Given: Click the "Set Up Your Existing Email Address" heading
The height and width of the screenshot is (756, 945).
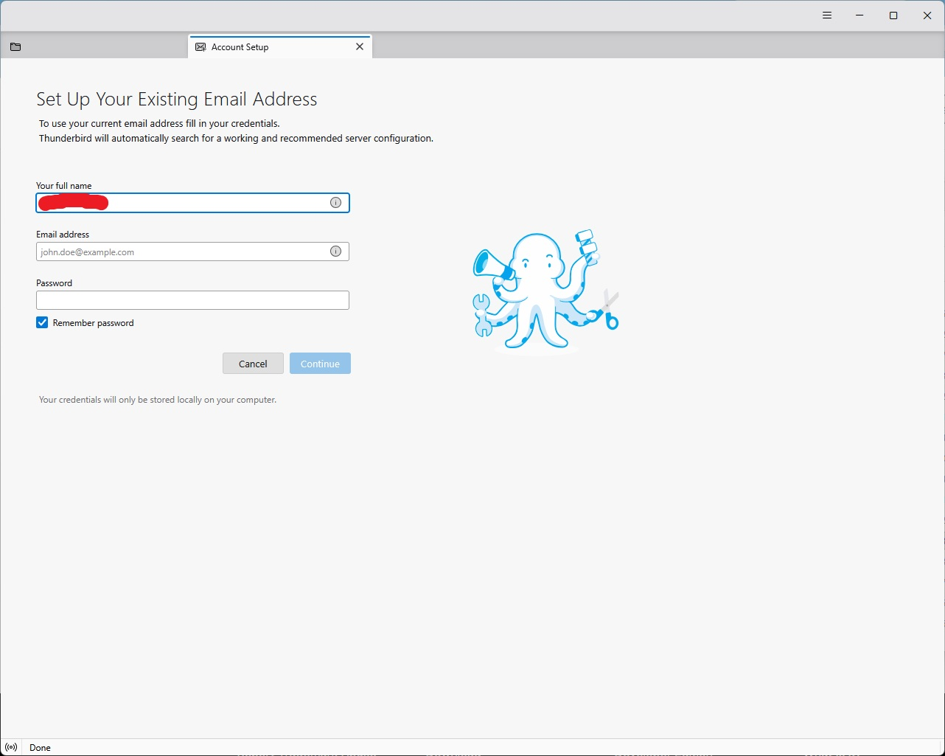Looking at the screenshot, I should [x=177, y=100].
